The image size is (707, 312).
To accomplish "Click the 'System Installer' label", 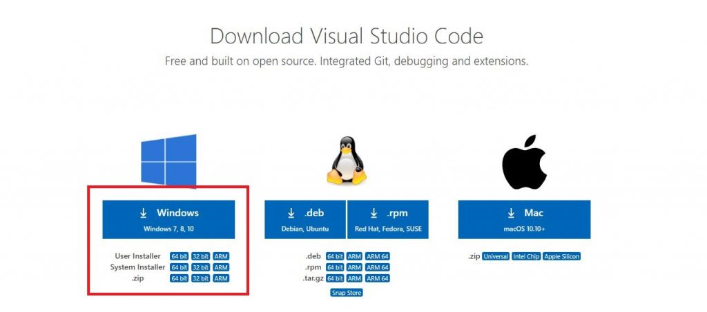I will pos(137,267).
